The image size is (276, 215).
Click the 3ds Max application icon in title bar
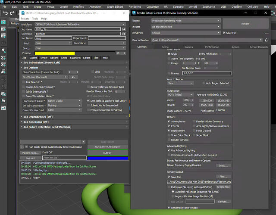coord(2,2)
